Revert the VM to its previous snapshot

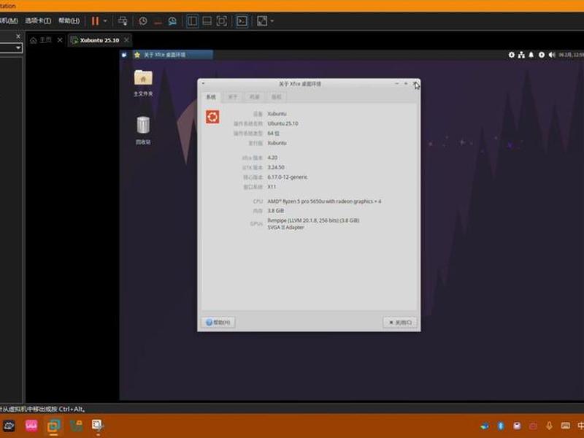pos(158,21)
